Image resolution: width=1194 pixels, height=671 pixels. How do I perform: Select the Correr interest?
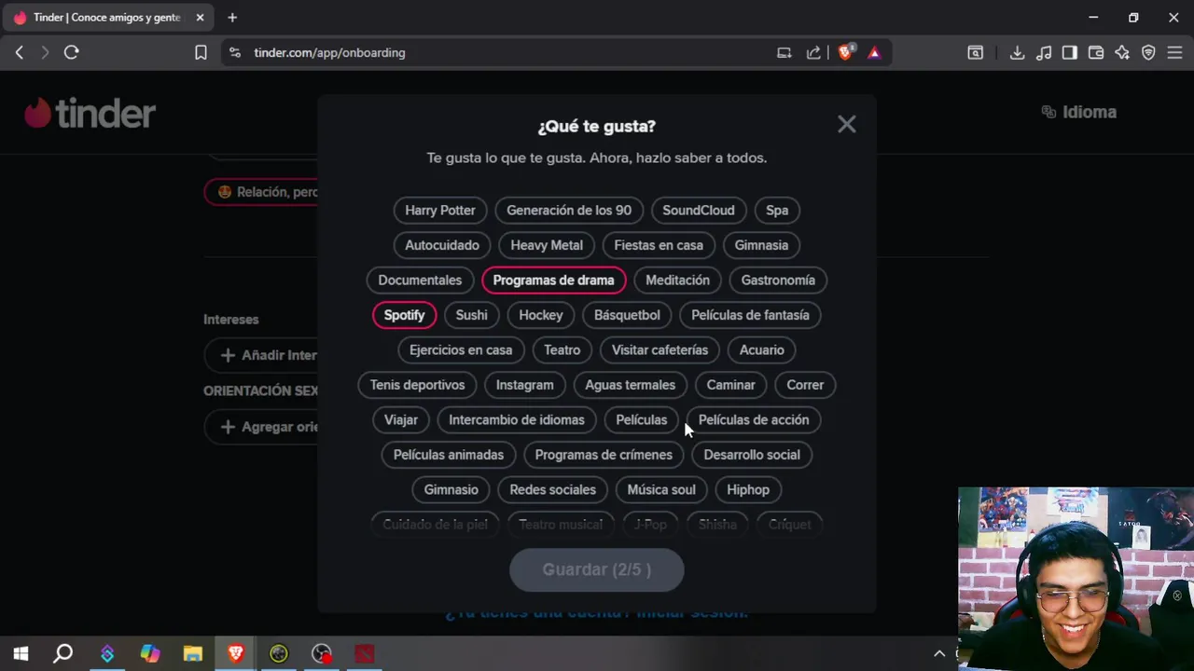(x=805, y=385)
